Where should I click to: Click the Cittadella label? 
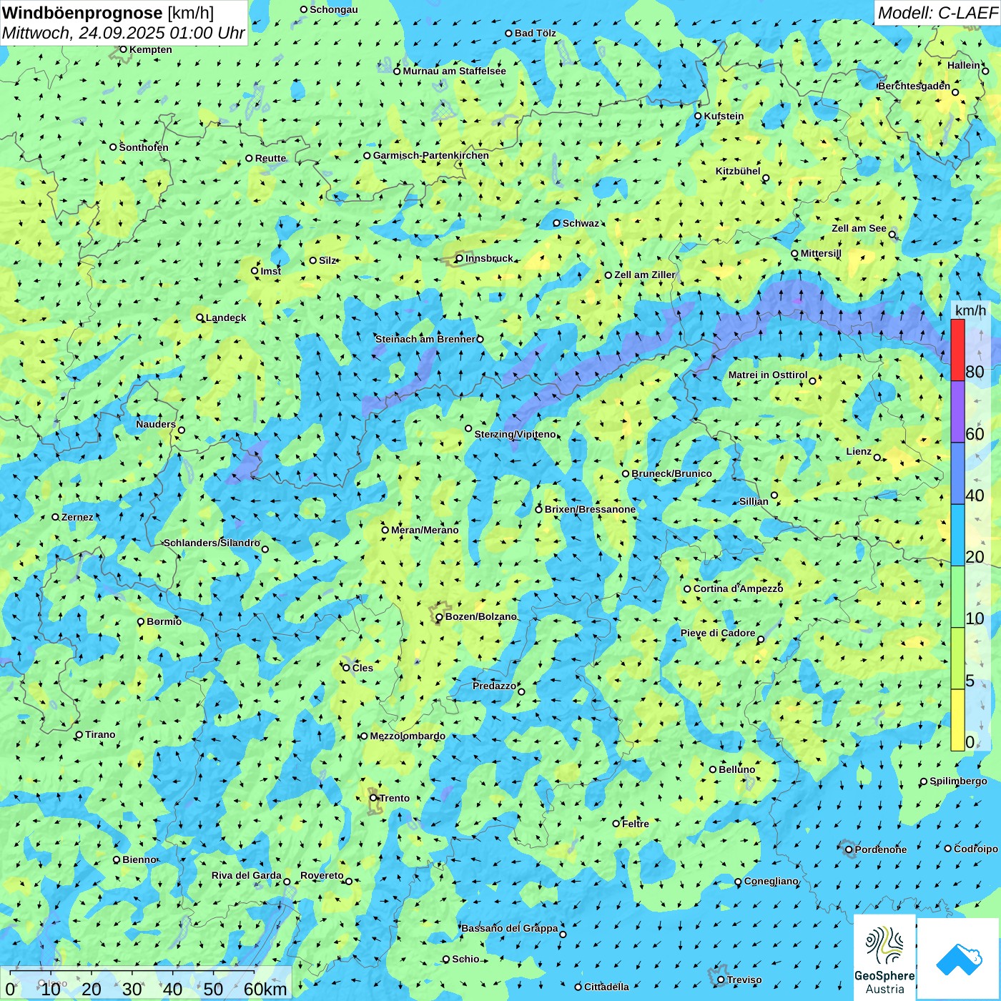click(606, 987)
